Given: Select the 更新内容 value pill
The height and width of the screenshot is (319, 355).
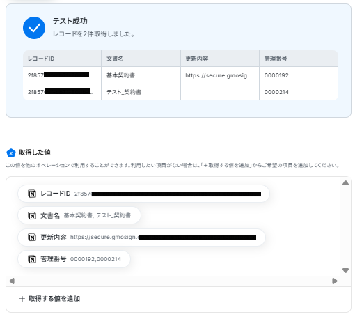Looking at the screenshot, I should [x=141, y=238].
